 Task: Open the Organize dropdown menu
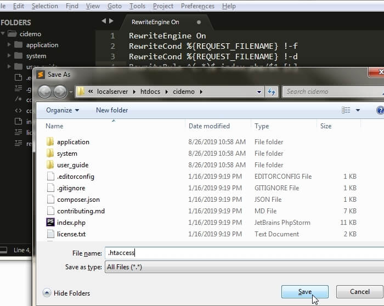point(63,110)
